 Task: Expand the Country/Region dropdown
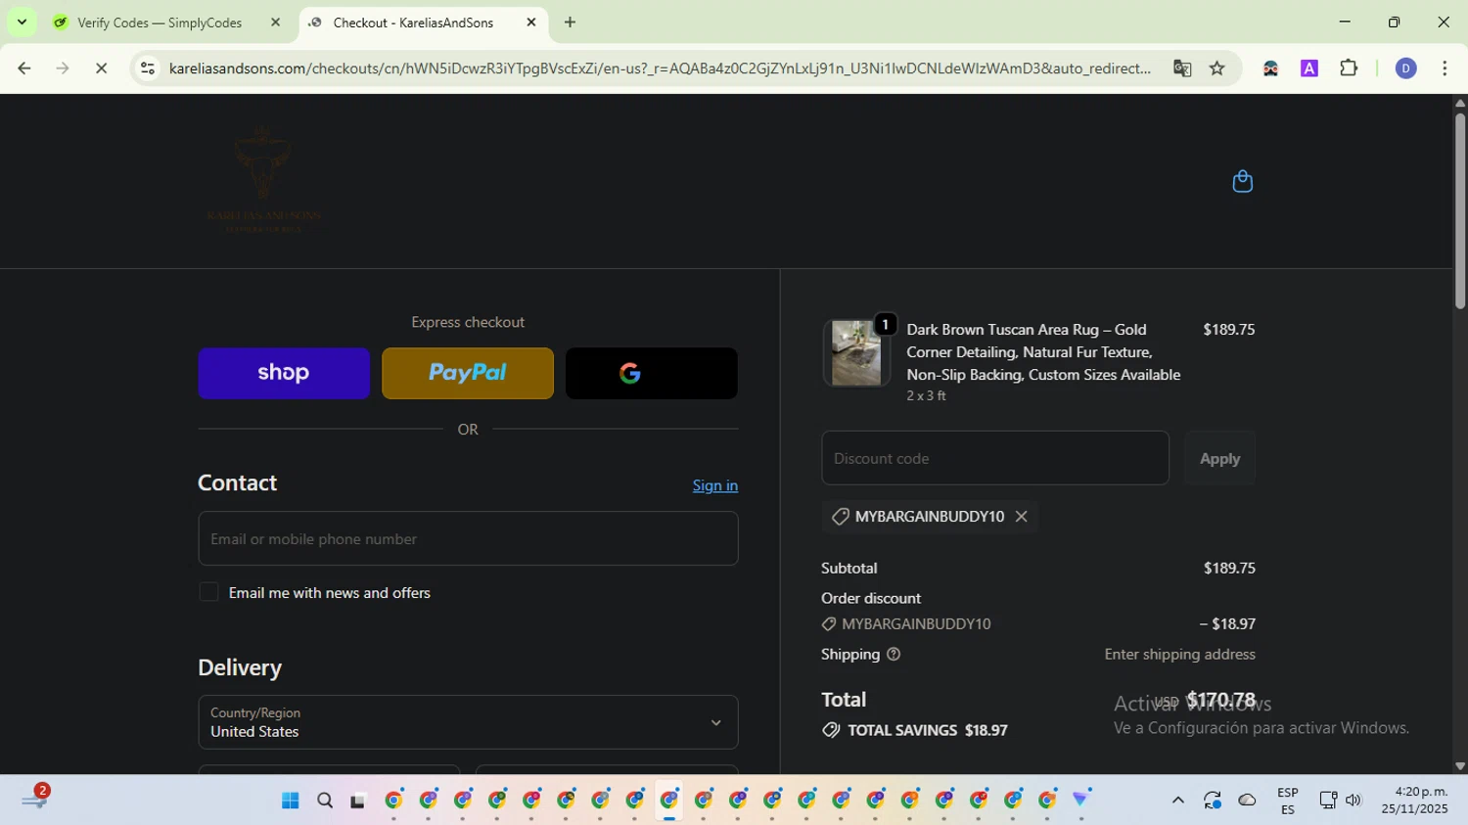[x=468, y=722]
